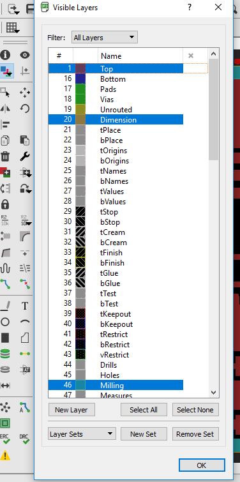
Task: Select the Mark origin tool
Action: click(x=25, y=71)
